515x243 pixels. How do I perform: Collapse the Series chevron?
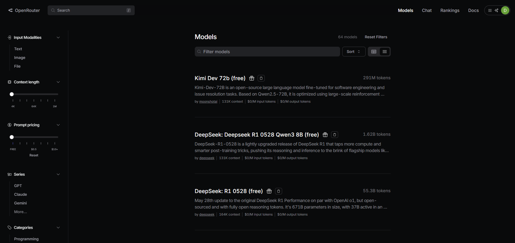tap(58, 174)
